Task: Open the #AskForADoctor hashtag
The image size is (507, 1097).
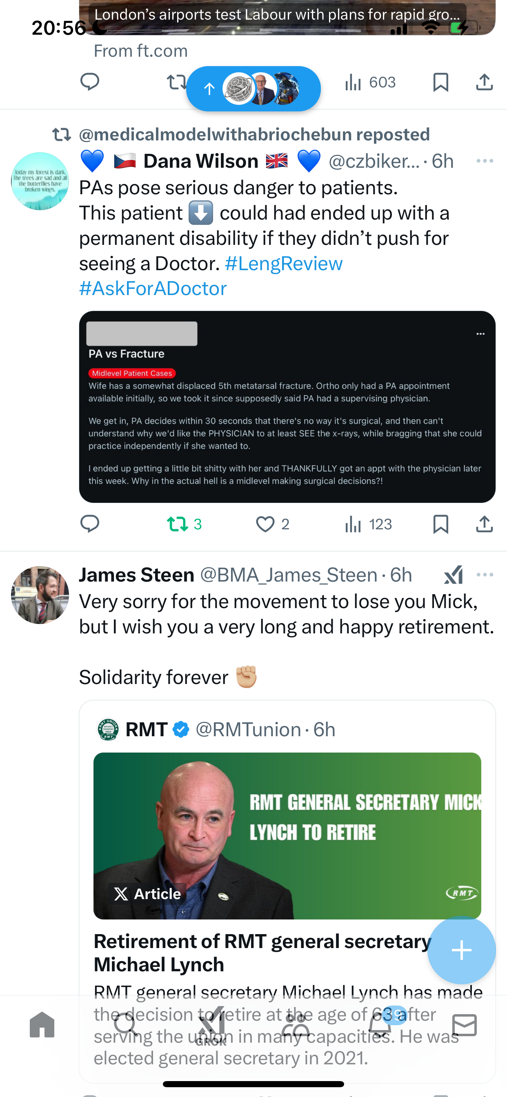Action: (x=153, y=288)
